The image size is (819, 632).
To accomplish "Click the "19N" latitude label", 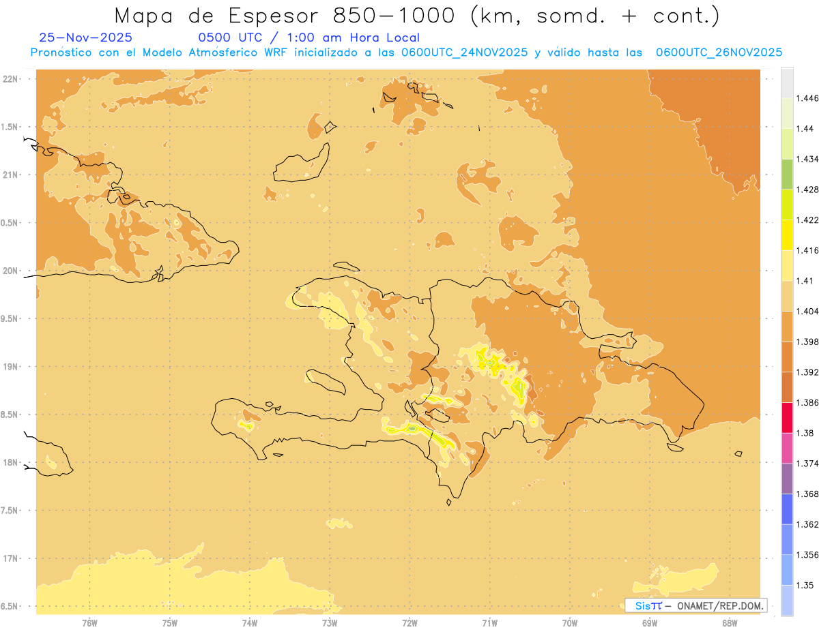I will [10, 366].
